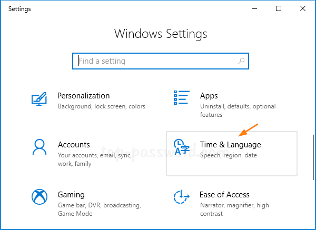Click the Apps list icon
The image size is (316, 230).
(181, 98)
